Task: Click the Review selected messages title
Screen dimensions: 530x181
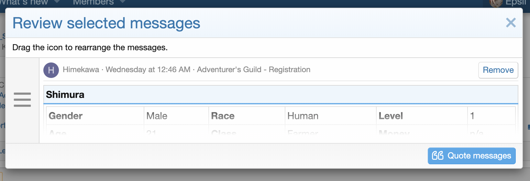Action: 106,24
